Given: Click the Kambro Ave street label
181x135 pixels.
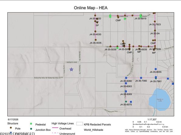Looking at the screenshot, I should [72, 62].
